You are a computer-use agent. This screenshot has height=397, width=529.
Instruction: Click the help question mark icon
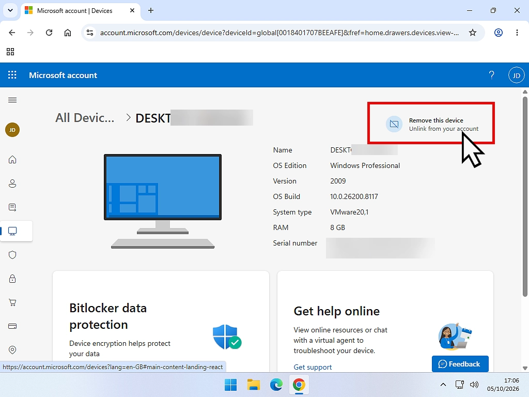[x=492, y=75]
